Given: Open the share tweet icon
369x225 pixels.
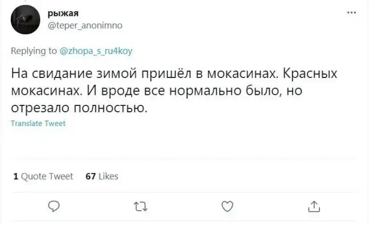Looking at the screenshot, I should click(313, 206).
